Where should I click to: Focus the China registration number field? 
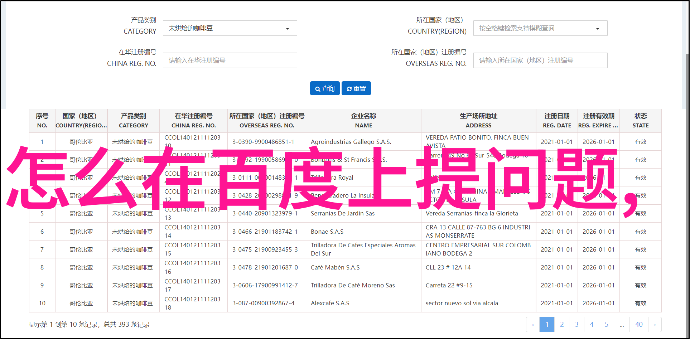click(230, 60)
